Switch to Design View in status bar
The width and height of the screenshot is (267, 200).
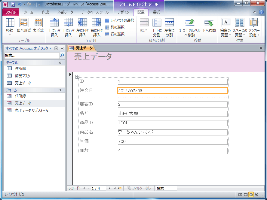(x=257, y=194)
